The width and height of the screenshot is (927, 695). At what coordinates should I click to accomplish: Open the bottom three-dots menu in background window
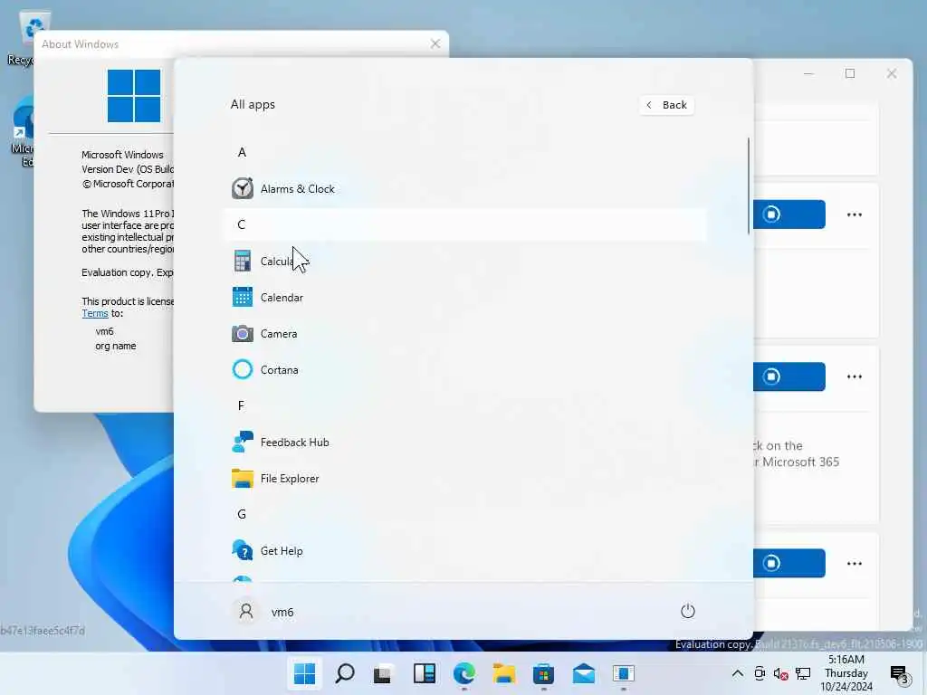click(855, 563)
